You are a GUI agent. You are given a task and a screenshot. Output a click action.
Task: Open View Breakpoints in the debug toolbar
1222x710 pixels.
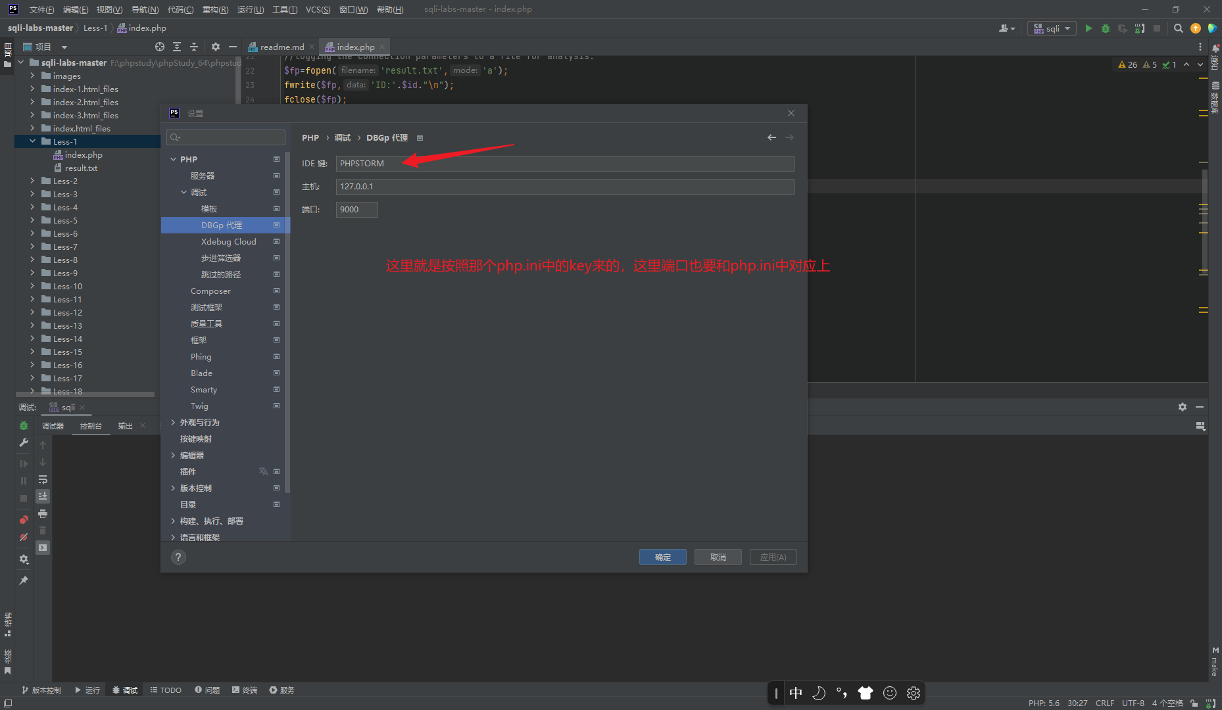click(23, 521)
